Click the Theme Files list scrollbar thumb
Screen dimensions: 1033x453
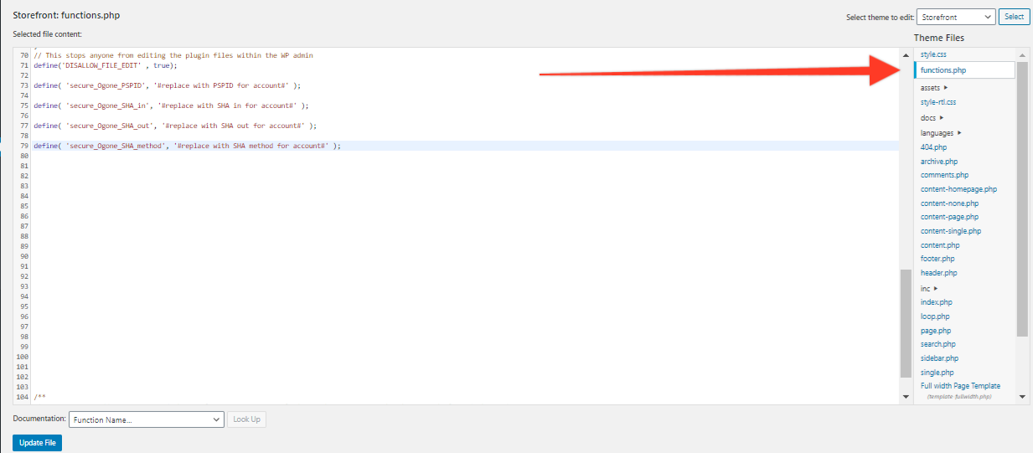tap(1022, 199)
